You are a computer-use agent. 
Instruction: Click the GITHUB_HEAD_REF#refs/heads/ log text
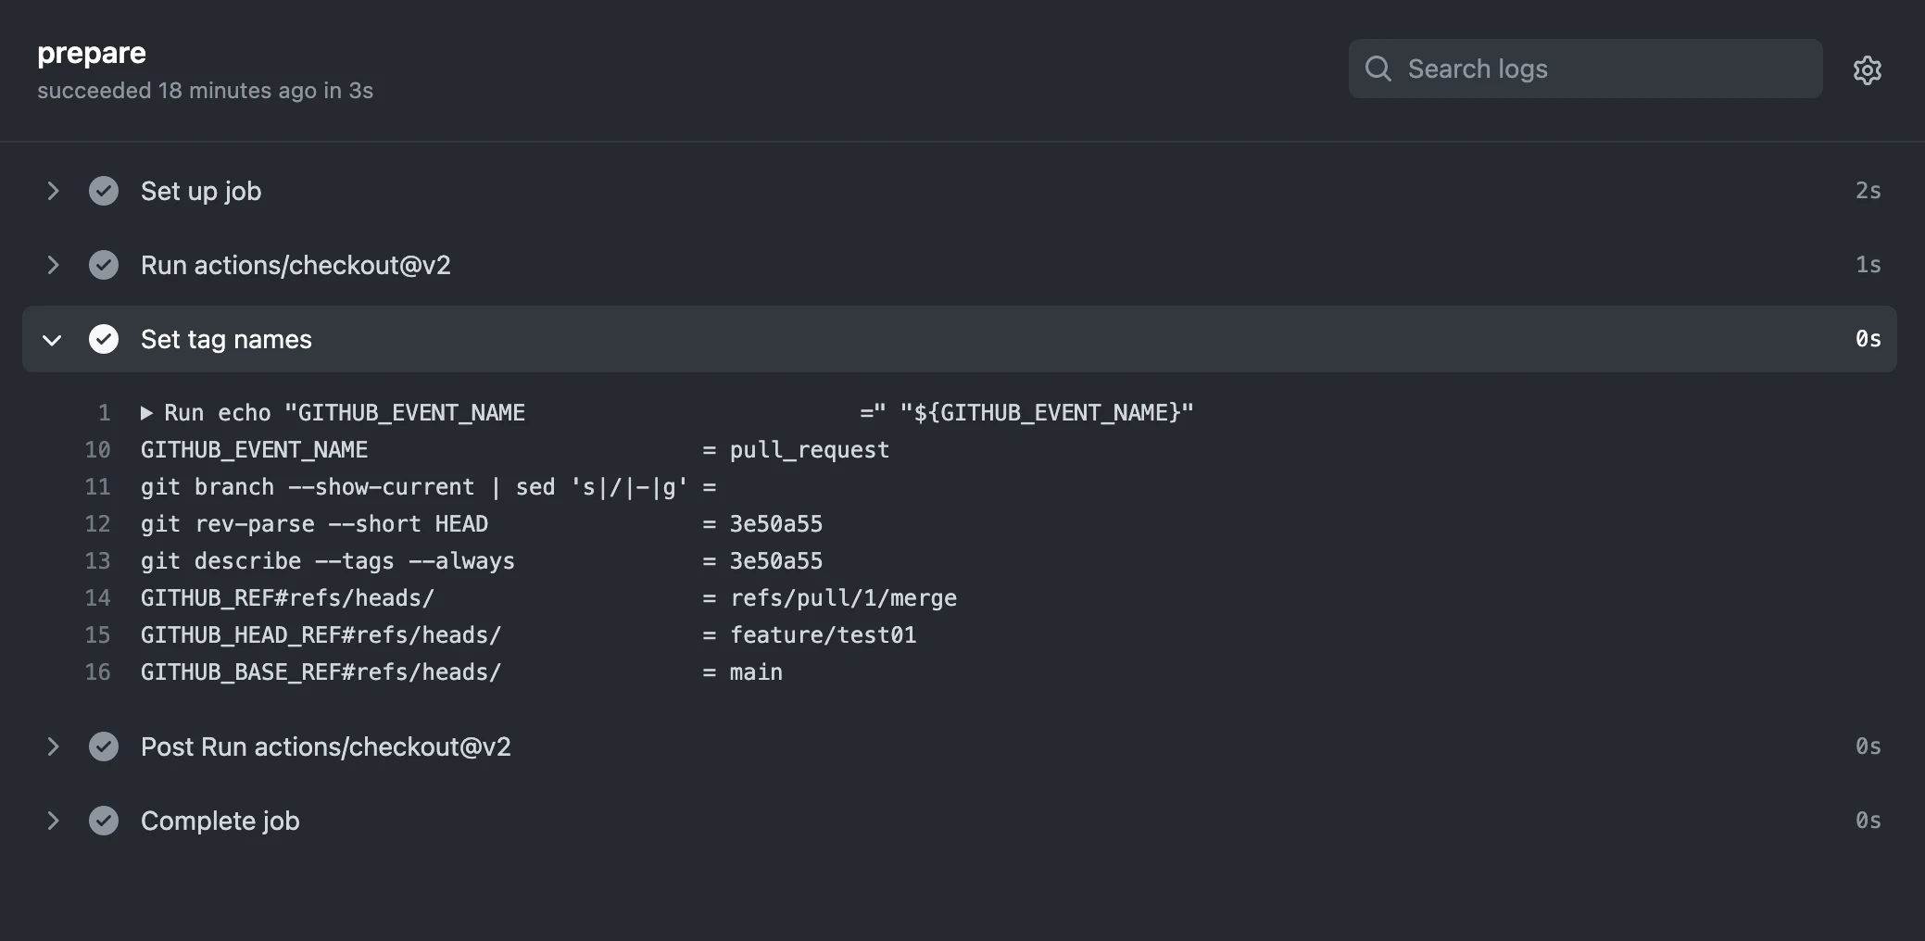[x=321, y=635]
